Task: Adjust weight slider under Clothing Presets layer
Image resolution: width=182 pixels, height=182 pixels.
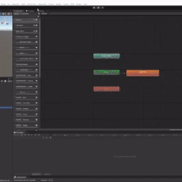Action: click(27, 66)
